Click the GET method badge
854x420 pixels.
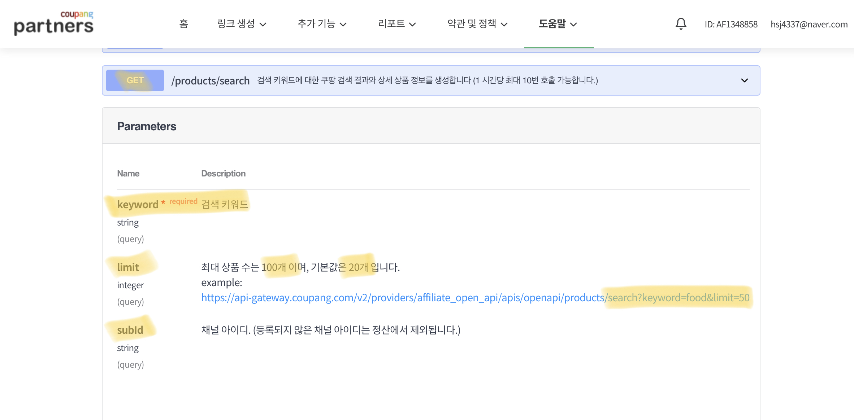point(135,80)
